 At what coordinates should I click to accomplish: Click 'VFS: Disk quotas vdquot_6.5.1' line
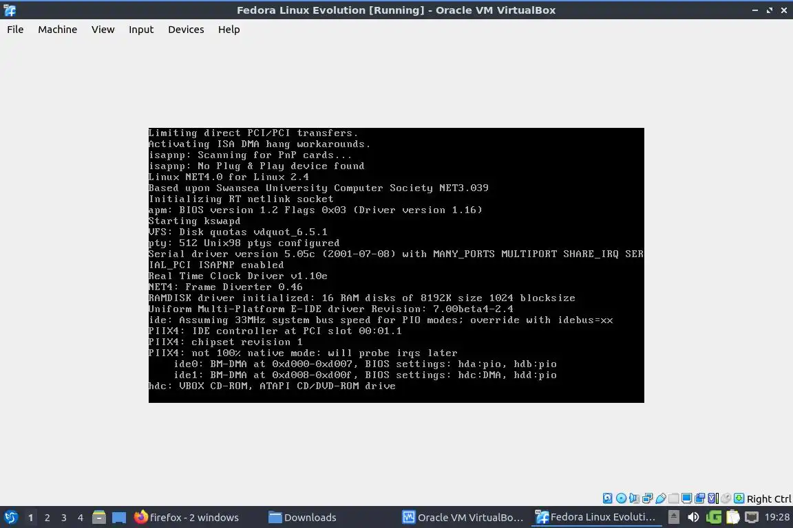(x=237, y=232)
